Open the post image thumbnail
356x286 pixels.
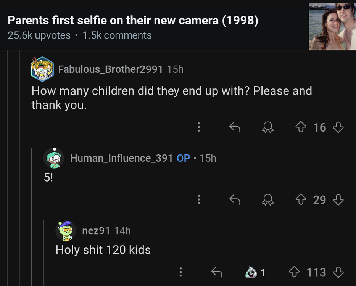[x=332, y=25]
